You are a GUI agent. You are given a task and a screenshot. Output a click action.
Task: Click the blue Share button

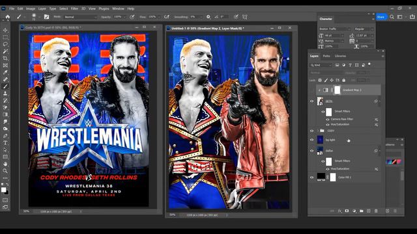pyautogui.click(x=381, y=17)
